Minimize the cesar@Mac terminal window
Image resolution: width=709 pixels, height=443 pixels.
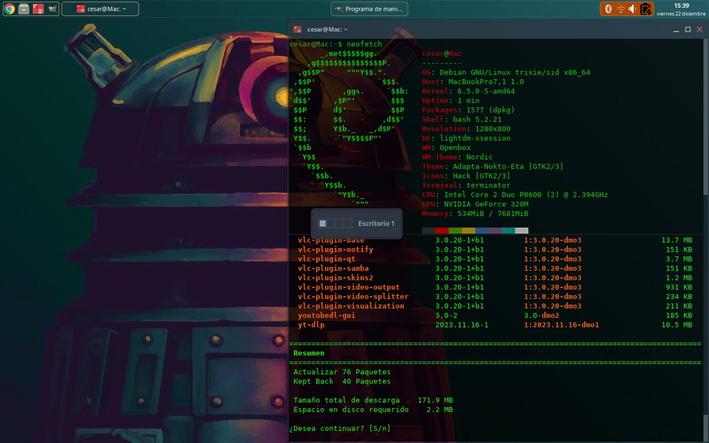[x=677, y=29]
